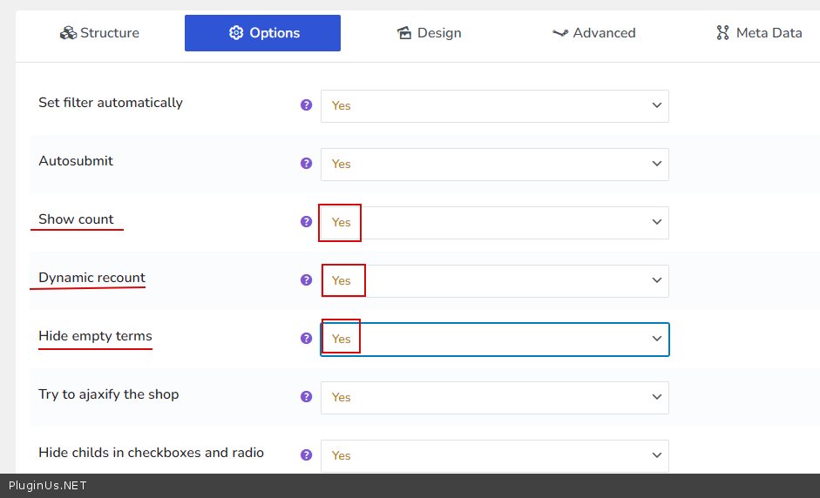Viewport: 820px width, 498px height.
Task: Open help tooltip icon for Show count
Action: click(306, 221)
